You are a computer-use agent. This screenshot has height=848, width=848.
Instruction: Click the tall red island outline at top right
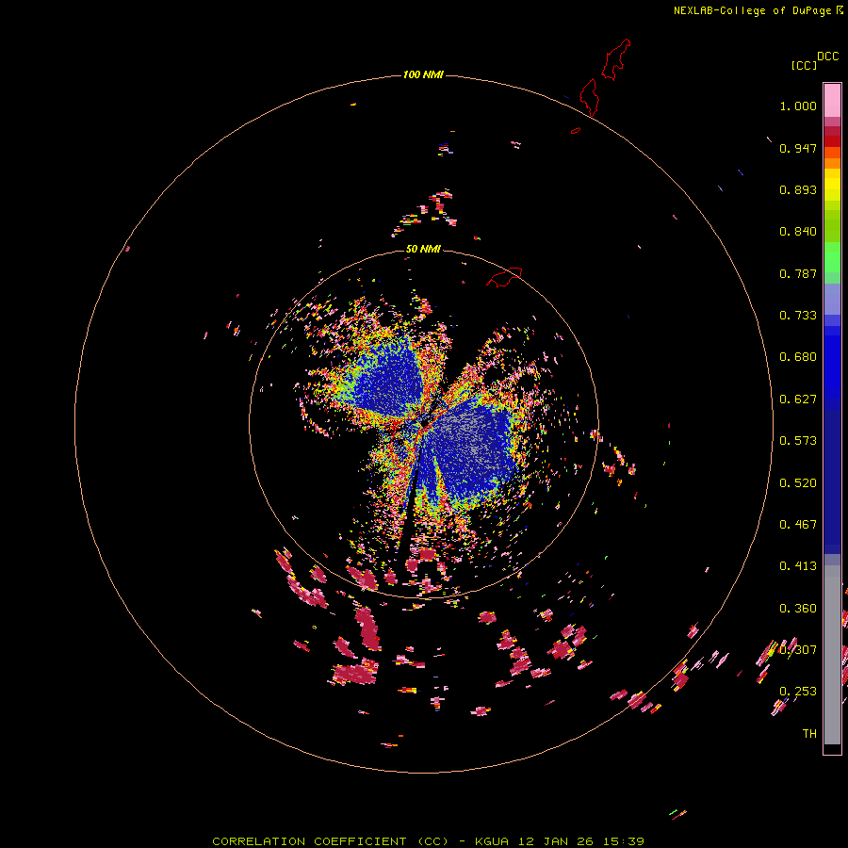point(616,59)
